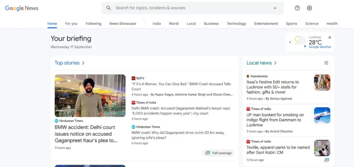Open the Google Weather link
The height and width of the screenshot is (167, 354).
(320, 47)
